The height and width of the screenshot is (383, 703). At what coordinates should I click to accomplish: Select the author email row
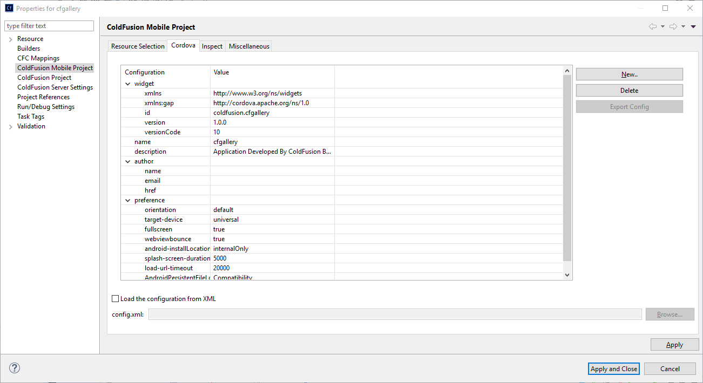(x=342, y=181)
